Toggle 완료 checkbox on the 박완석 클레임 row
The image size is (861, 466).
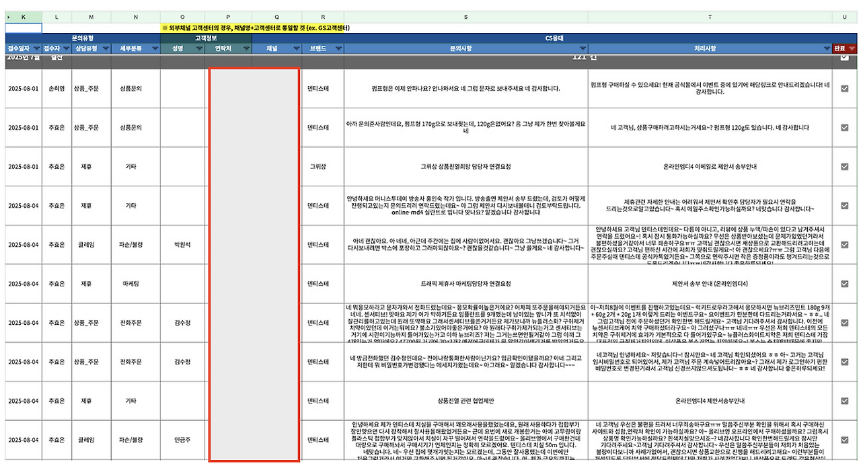pos(844,245)
